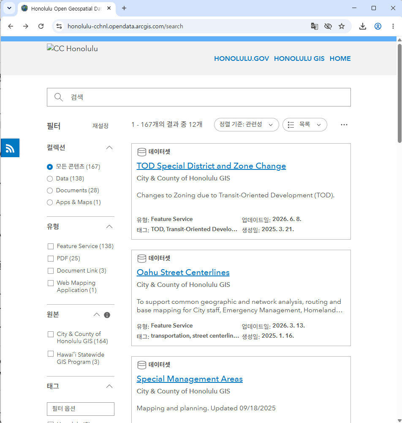Check Web Mapping Application (1) filter

pos(50,283)
